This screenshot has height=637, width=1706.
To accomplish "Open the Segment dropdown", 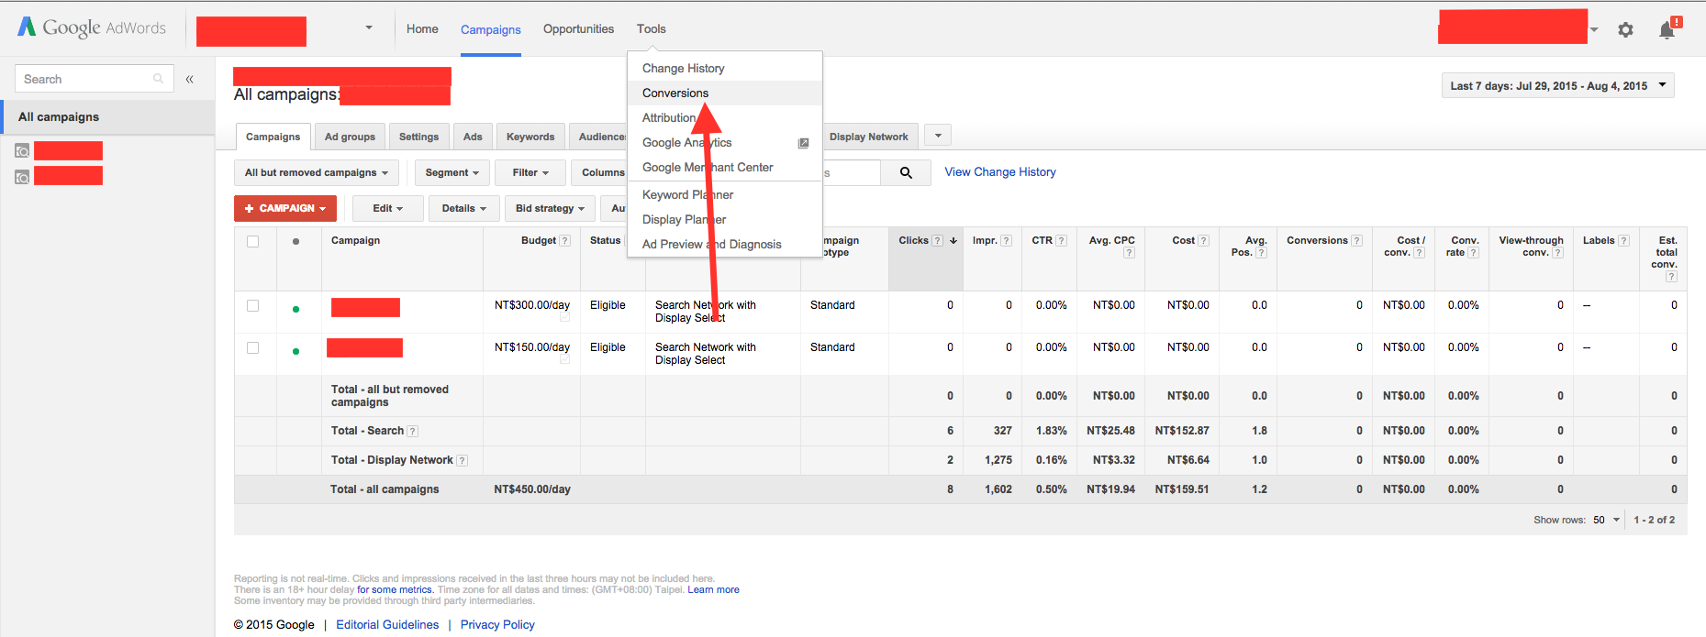I will pos(452,172).
